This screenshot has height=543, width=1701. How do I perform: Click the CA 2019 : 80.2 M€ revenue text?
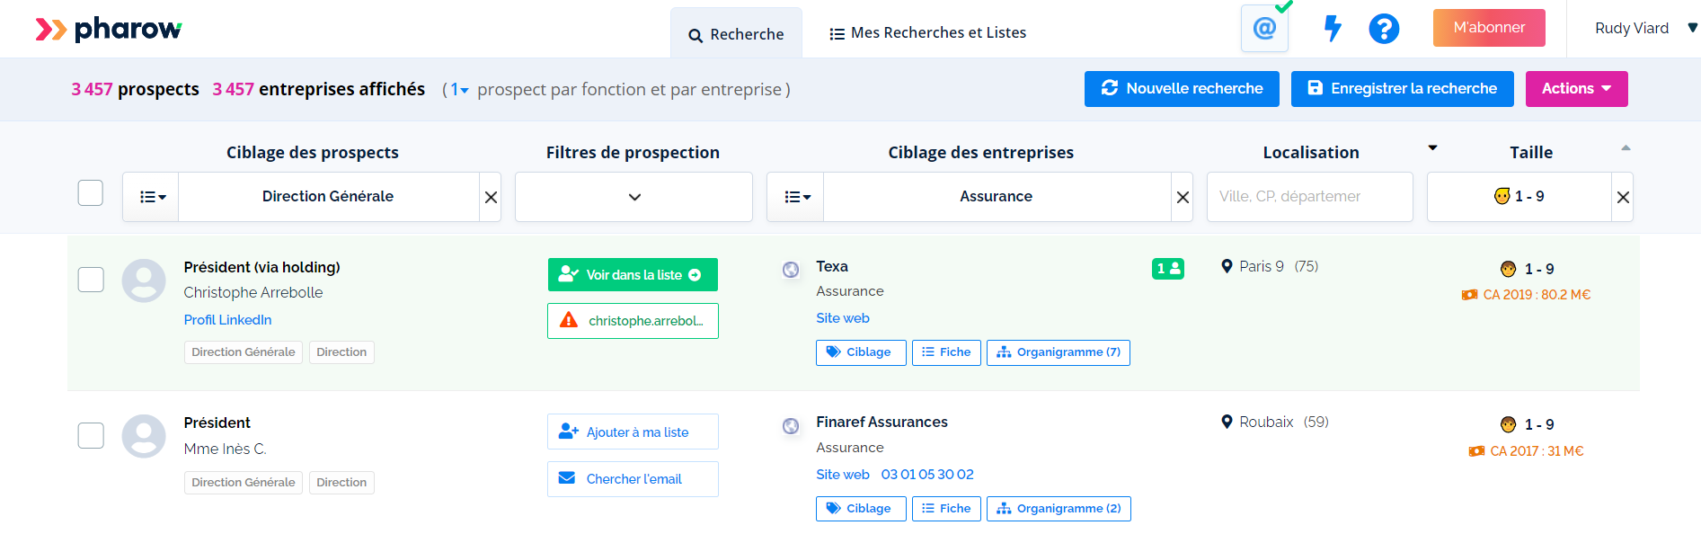point(1537,295)
